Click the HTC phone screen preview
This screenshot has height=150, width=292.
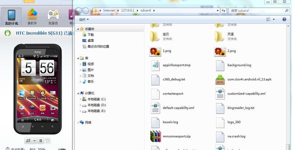38,88
